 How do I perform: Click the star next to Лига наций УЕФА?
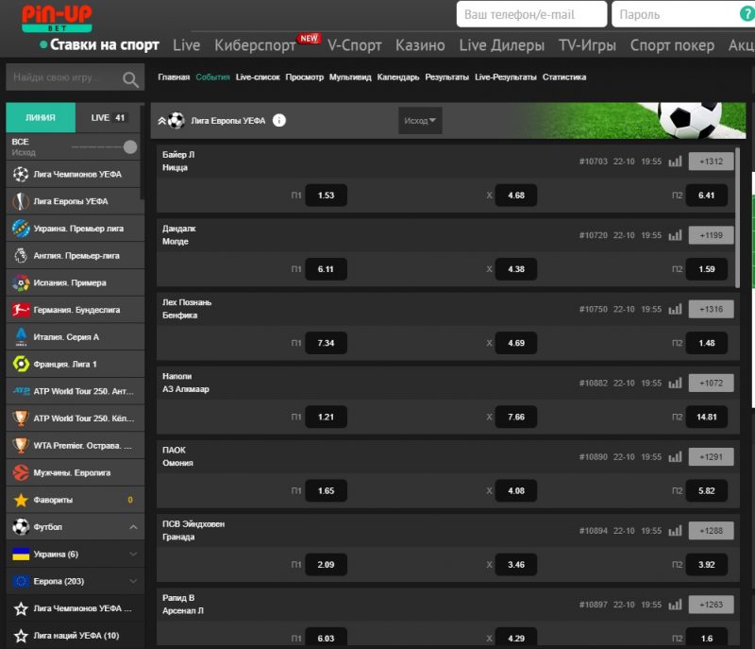[21, 636]
